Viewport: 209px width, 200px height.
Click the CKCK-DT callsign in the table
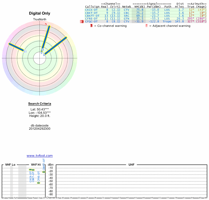[91, 10]
